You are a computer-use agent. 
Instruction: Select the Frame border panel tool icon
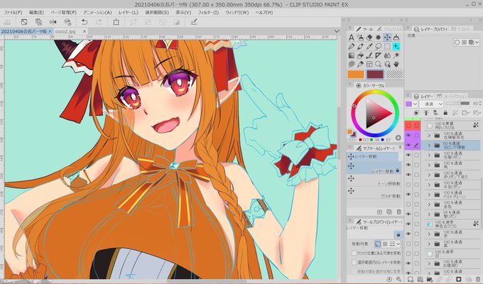pos(369,64)
